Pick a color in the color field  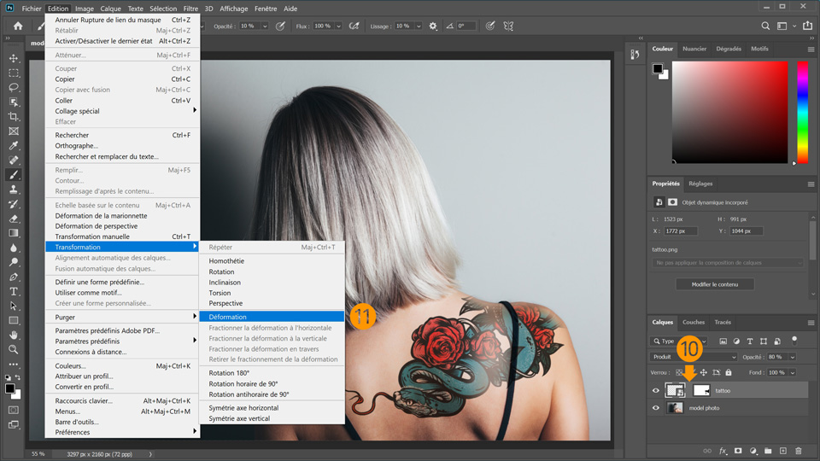tap(729, 113)
